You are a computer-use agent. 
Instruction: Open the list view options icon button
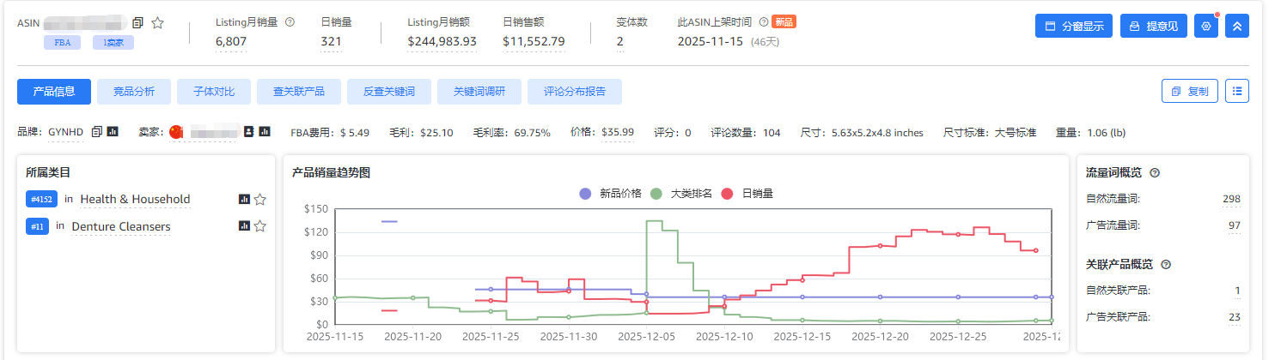pos(1237,91)
